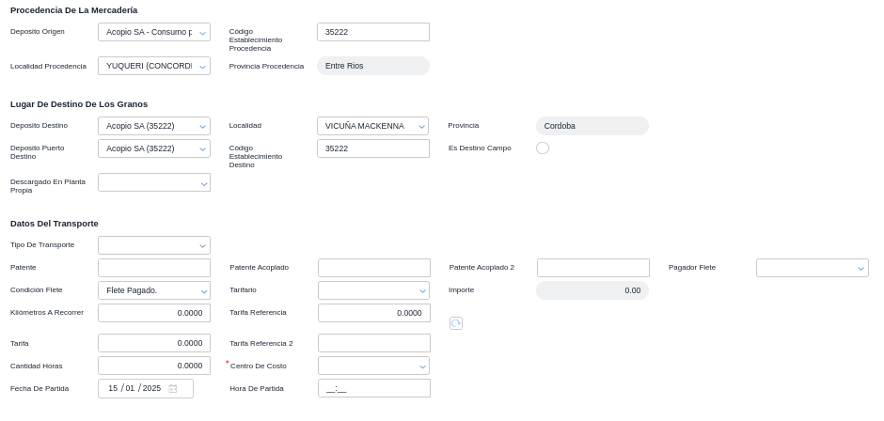Open the Tipo De Transporte dropdown
Image resolution: width=884 pixels, height=421 pixels.
pos(154,245)
